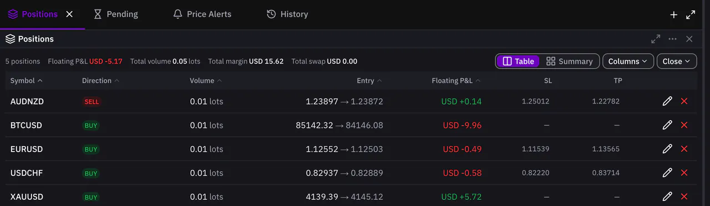This screenshot has height=206, width=710.
Task: Click the BUY badge on USDCHF row
Action: pos(91,173)
